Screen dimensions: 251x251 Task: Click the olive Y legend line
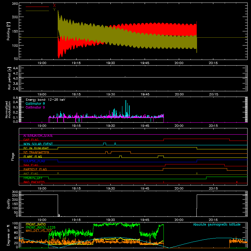(x=37, y=11)
